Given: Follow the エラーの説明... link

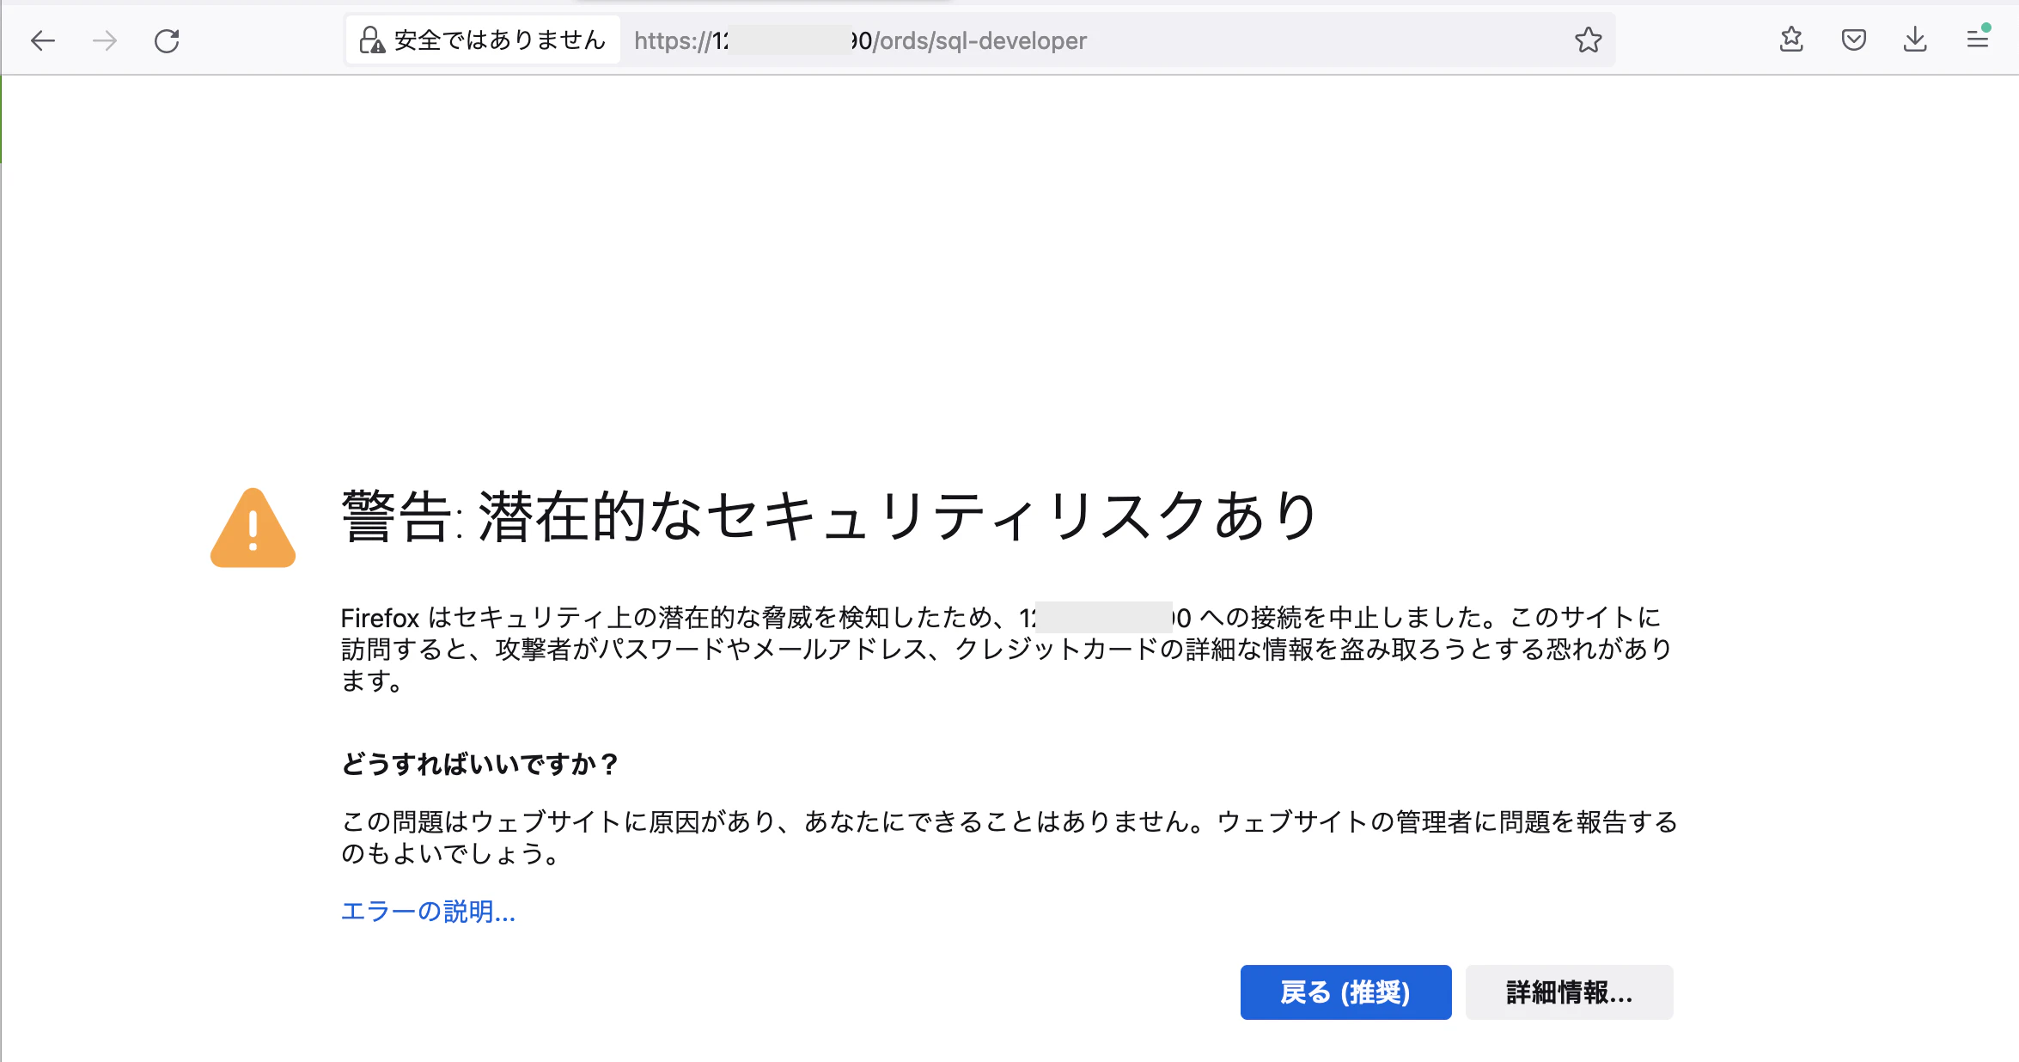Looking at the screenshot, I should point(428,911).
